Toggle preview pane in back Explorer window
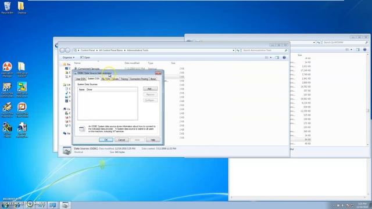 (x=358, y=49)
